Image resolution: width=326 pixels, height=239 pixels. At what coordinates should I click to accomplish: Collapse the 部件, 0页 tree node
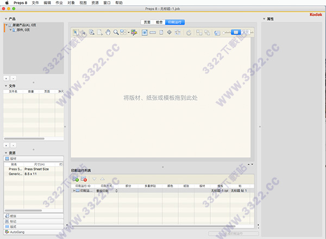(x=10, y=30)
